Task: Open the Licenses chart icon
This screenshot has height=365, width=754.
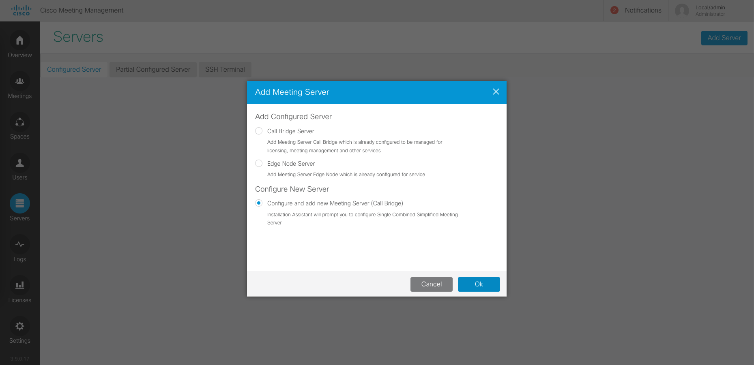Action: pyautogui.click(x=19, y=285)
